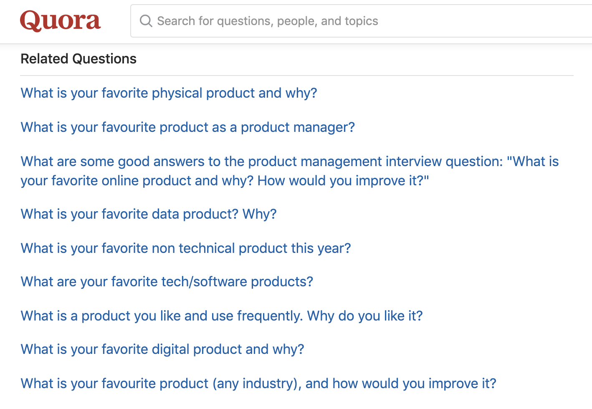Viewport: 592px width, 409px height.
Task: Click the Related Questions heading
Action: [78, 59]
